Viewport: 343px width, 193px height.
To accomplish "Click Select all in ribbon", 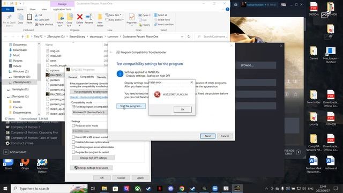I will tap(161, 15).
